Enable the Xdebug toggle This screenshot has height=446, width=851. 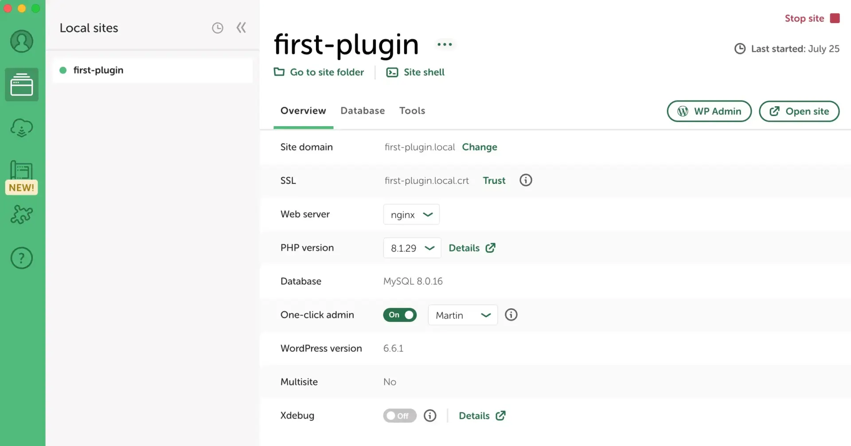tap(399, 415)
